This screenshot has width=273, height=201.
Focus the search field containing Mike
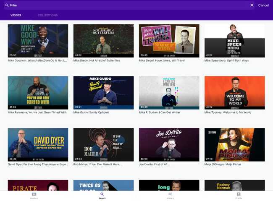(129, 5)
